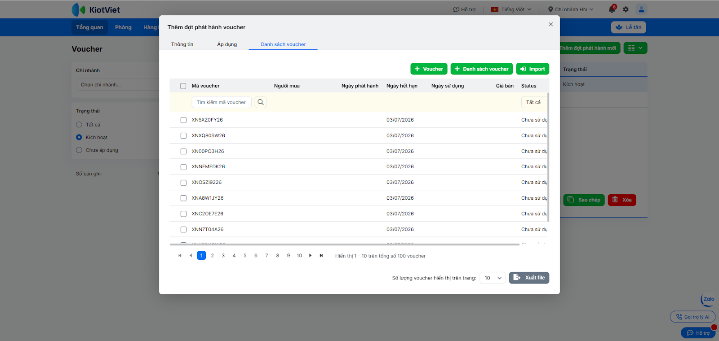Open Phòng in the main menu
719x341 pixels.
click(x=123, y=27)
